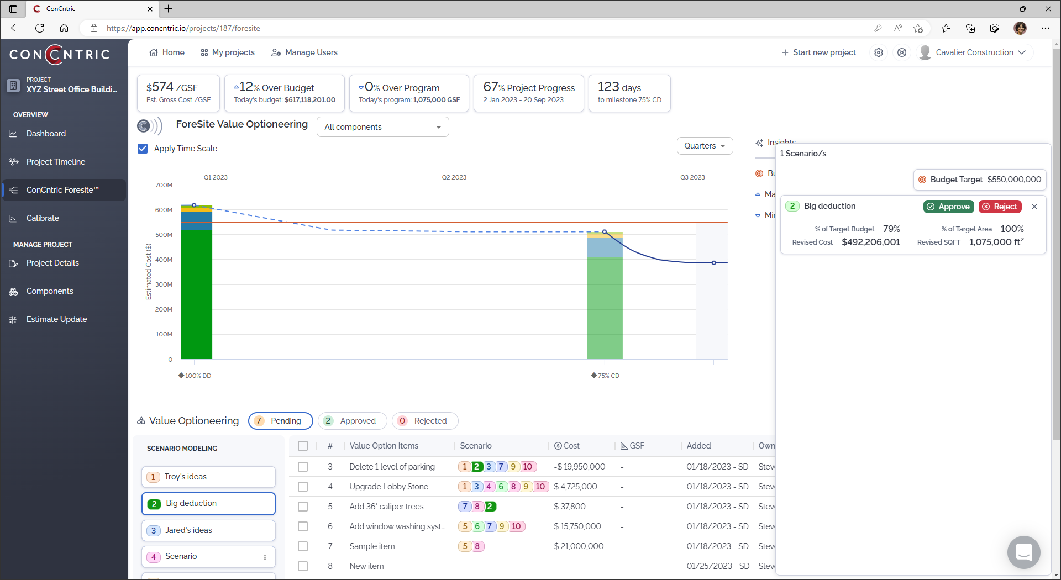The height and width of the screenshot is (580, 1061).
Task: Click the 100% DD green bar
Action: (x=196, y=294)
